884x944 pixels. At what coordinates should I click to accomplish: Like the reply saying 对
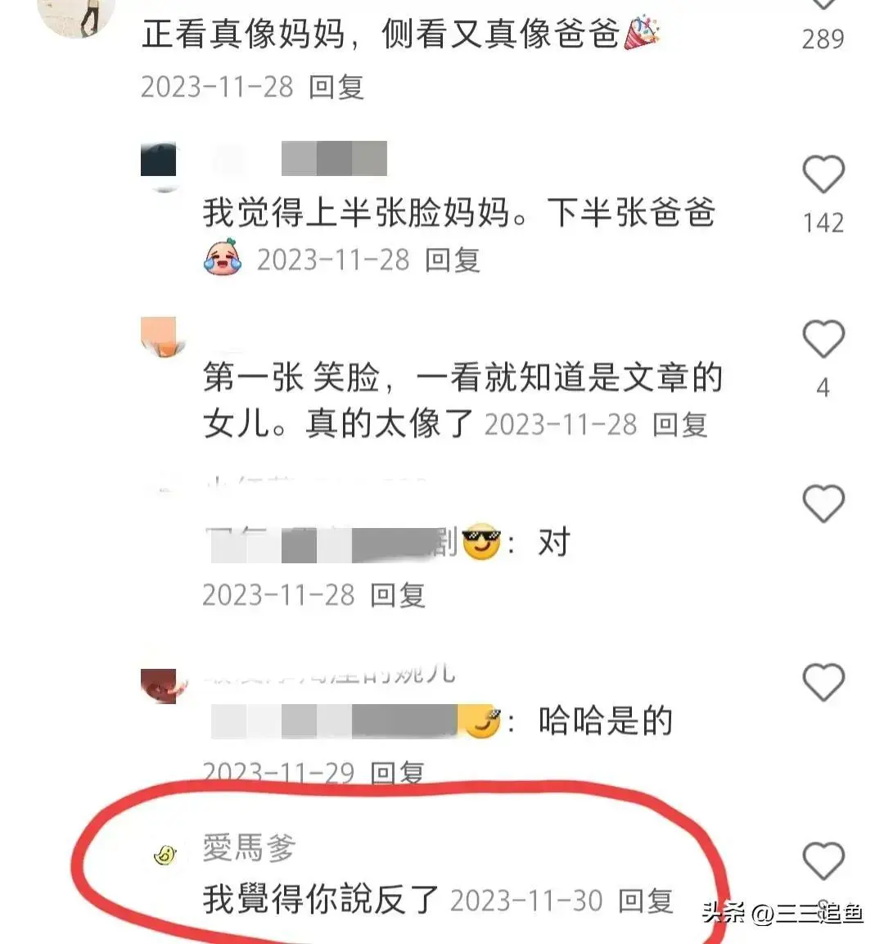tap(823, 504)
